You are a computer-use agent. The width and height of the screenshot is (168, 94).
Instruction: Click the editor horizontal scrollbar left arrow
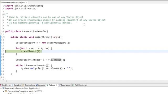click(6, 81)
